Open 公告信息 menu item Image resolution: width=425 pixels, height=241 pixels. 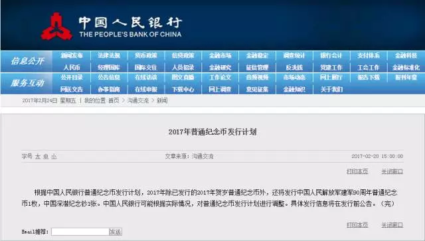[109, 78]
